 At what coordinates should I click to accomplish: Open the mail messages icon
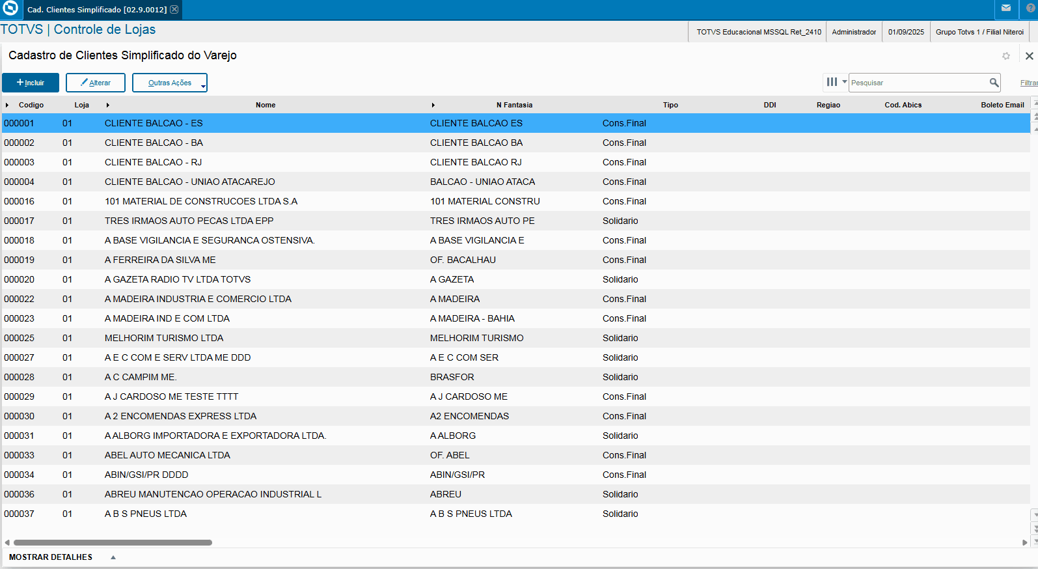pyautogui.click(x=1006, y=8)
